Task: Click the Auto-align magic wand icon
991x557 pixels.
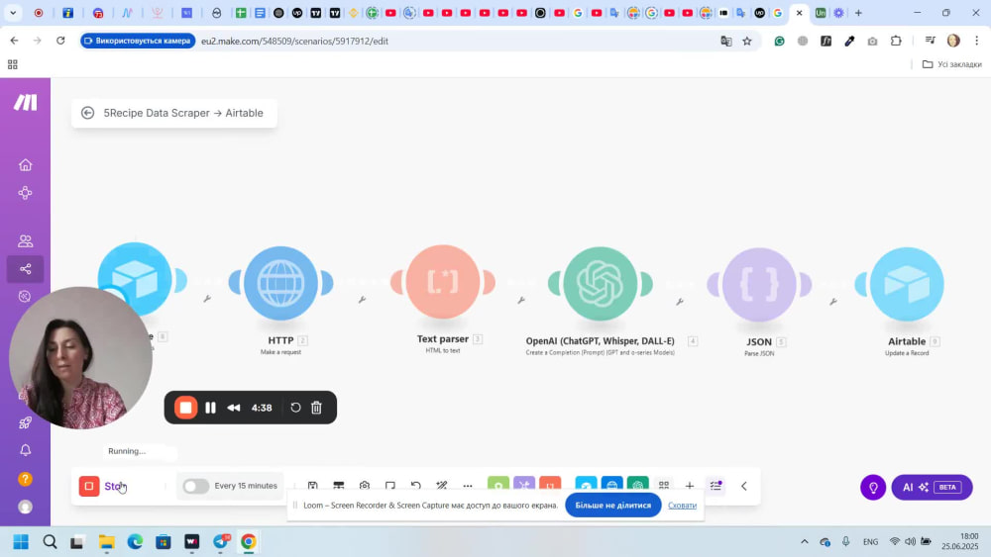Action: coord(442,486)
